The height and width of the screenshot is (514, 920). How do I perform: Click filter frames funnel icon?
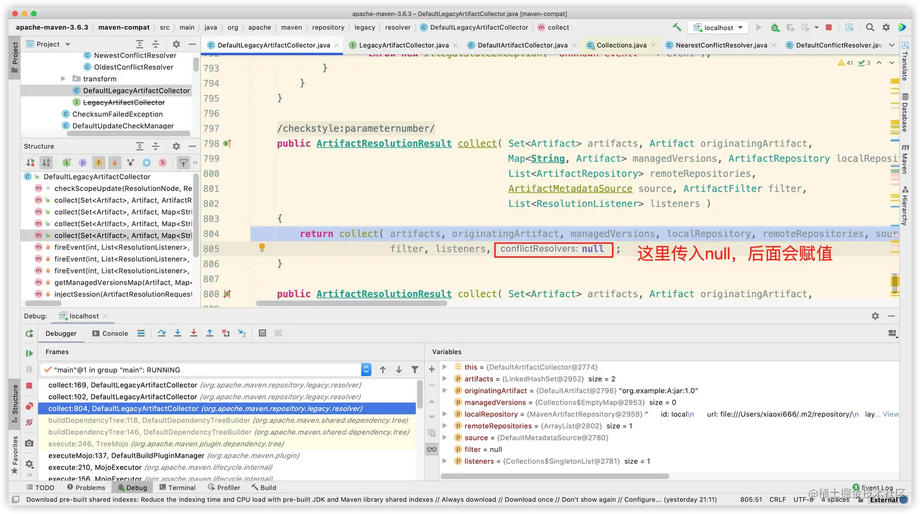click(x=415, y=370)
